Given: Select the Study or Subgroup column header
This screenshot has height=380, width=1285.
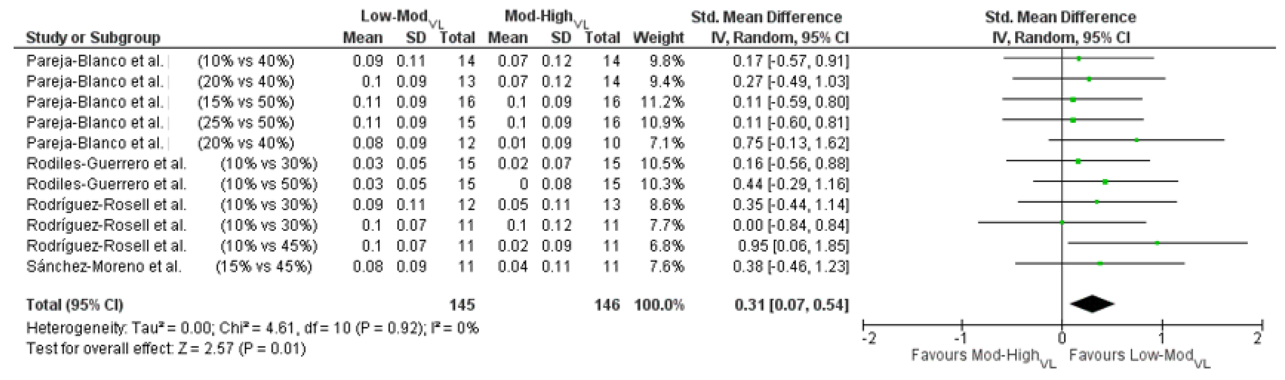Looking at the screenshot, I should 93,37.
